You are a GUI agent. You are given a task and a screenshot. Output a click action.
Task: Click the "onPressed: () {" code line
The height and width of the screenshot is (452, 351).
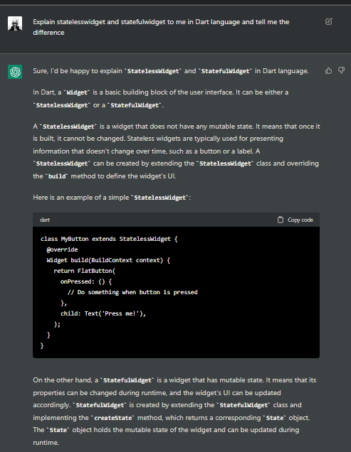point(86,281)
